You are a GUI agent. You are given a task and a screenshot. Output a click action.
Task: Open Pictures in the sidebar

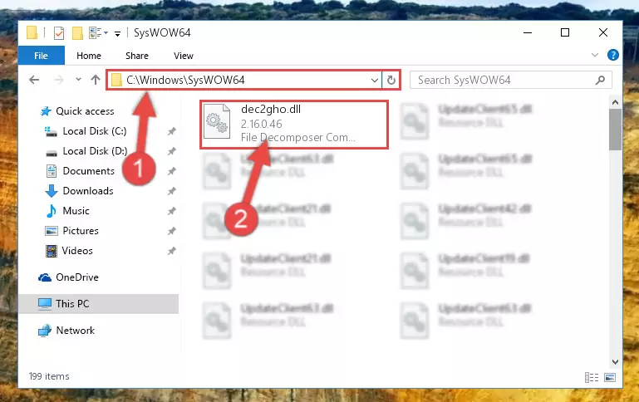pos(81,231)
